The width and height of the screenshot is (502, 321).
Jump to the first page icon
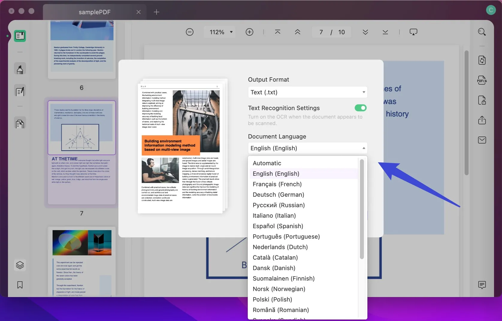[278, 32]
